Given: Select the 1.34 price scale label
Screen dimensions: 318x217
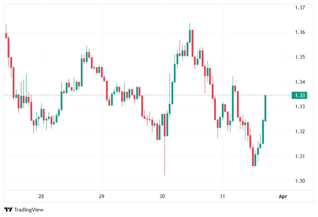Looking at the screenshot, I should point(299,82).
